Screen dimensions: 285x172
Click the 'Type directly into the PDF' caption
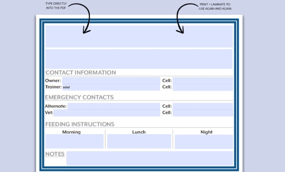coord(56,5)
